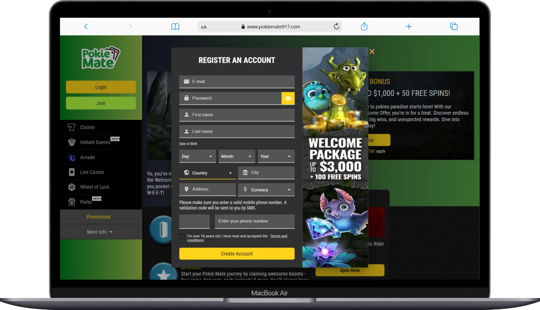Click the First name field
540x310 pixels.
(x=237, y=115)
